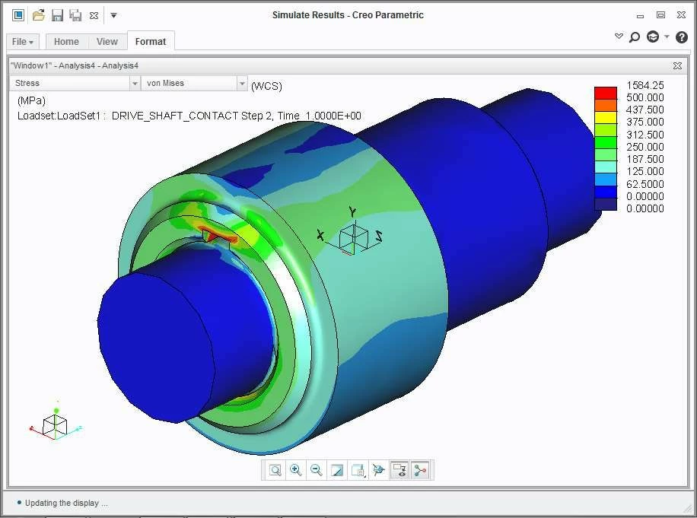Select the Format tab
Image resolution: width=697 pixels, height=518 pixels.
coord(150,42)
